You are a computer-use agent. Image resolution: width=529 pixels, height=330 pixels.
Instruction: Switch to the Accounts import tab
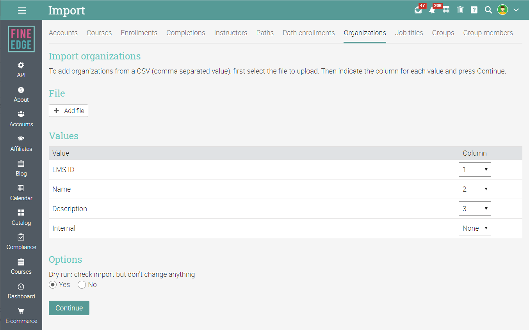click(63, 33)
